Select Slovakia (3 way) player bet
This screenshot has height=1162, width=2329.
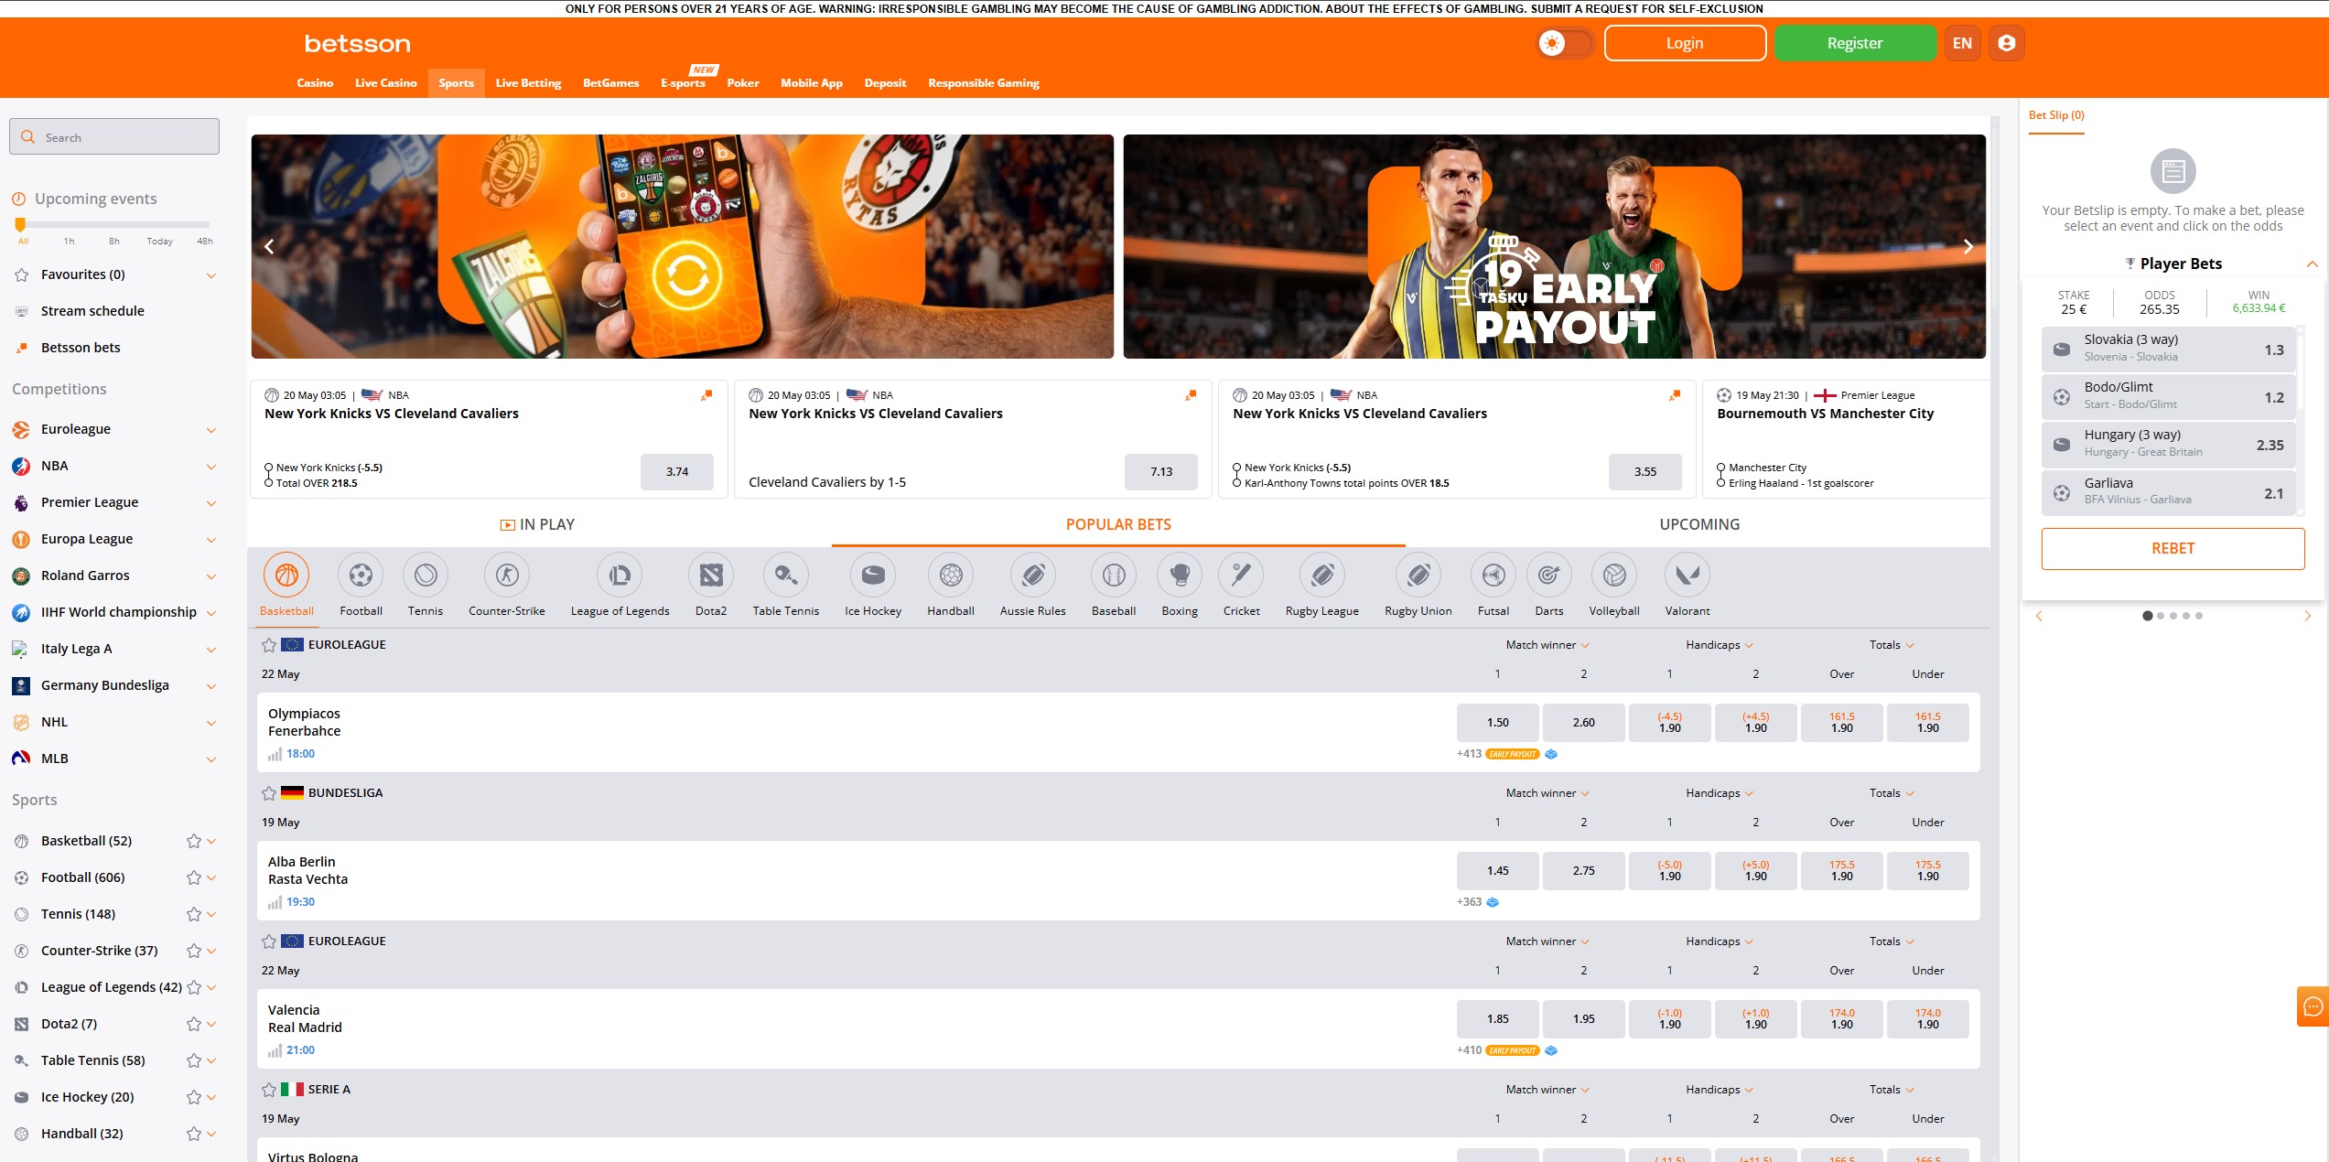click(2169, 349)
